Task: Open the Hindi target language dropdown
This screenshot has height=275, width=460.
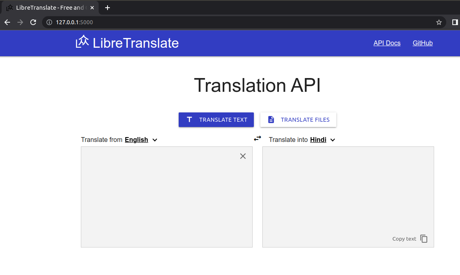Action: pyautogui.click(x=321, y=140)
